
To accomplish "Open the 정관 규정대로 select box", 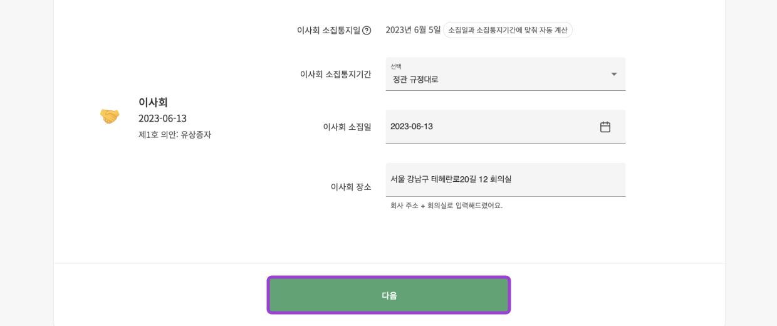I will tap(495, 79).
